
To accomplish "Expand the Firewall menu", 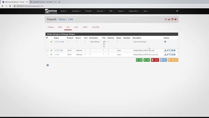I will 89,11.
